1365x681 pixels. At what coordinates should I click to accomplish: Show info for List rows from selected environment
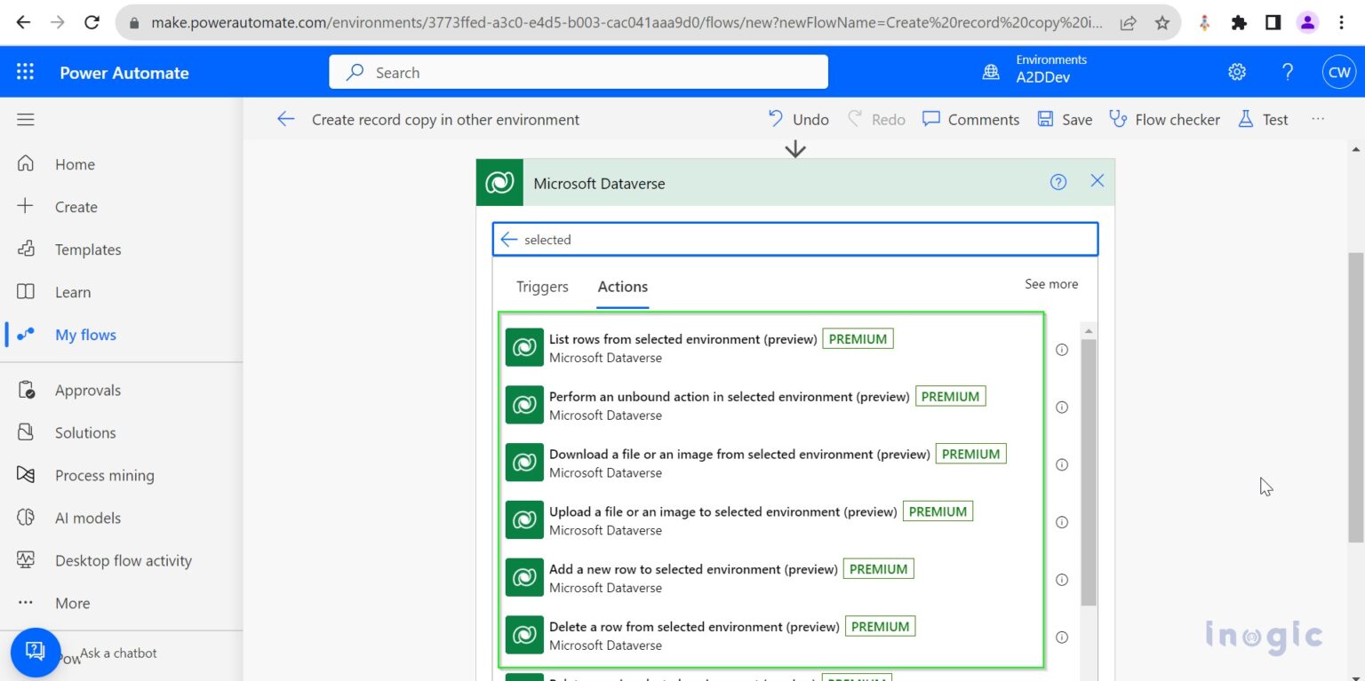[x=1061, y=350]
